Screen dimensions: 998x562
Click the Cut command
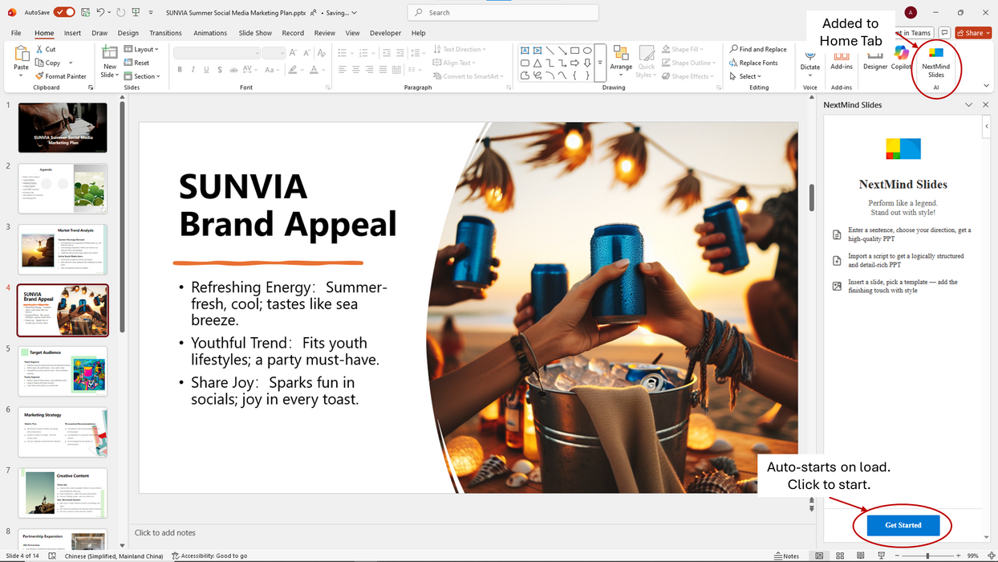(46, 49)
